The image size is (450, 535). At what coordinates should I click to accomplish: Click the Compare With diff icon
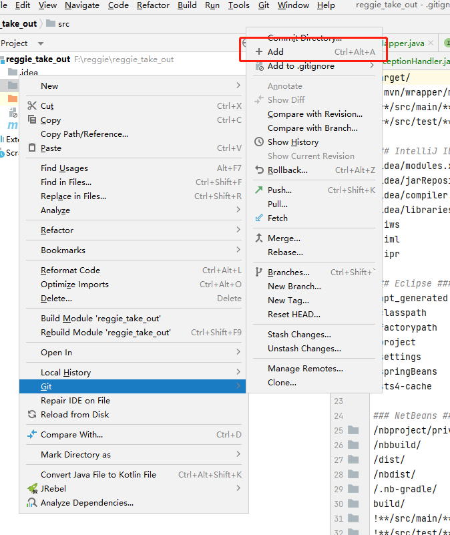coord(32,434)
